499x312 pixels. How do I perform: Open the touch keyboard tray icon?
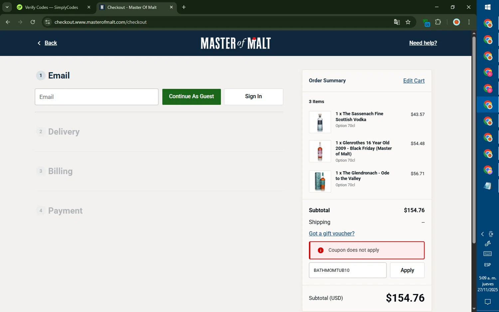(x=488, y=254)
